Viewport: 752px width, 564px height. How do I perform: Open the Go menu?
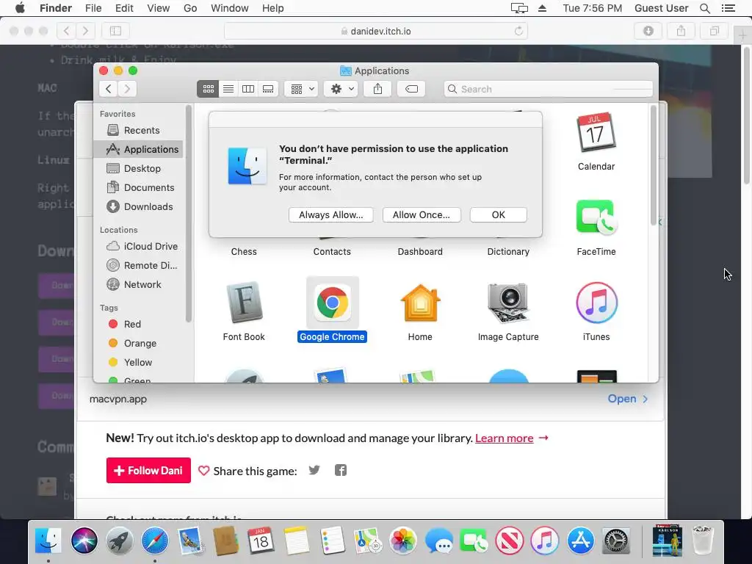pos(190,8)
